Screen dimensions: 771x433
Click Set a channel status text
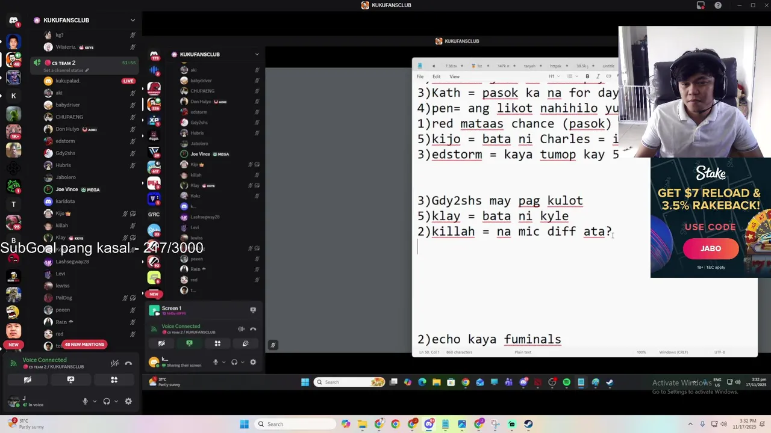click(63, 70)
